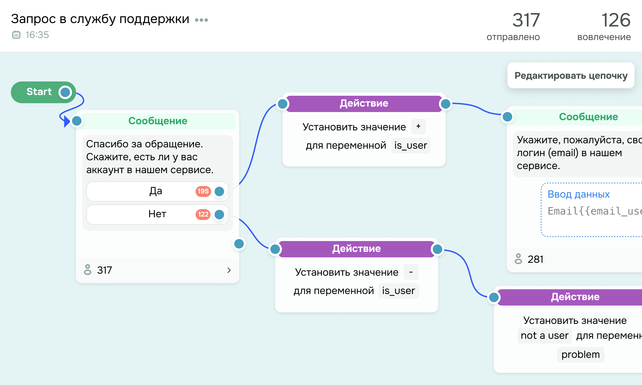Click the Нет reply button
Screen dimensions: 642x385
pyautogui.click(x=158, y=214)
